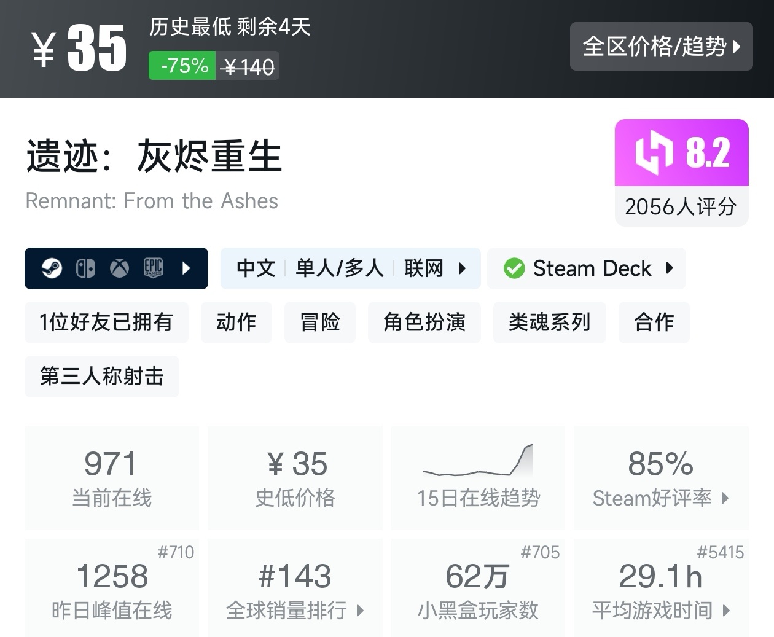
Task: Expand the Steam Deck compatibility arrow
Action: [x=670, y=268]
